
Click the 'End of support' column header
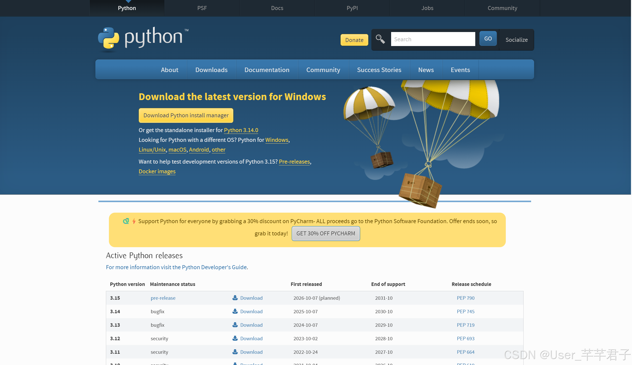pos(388,284)
